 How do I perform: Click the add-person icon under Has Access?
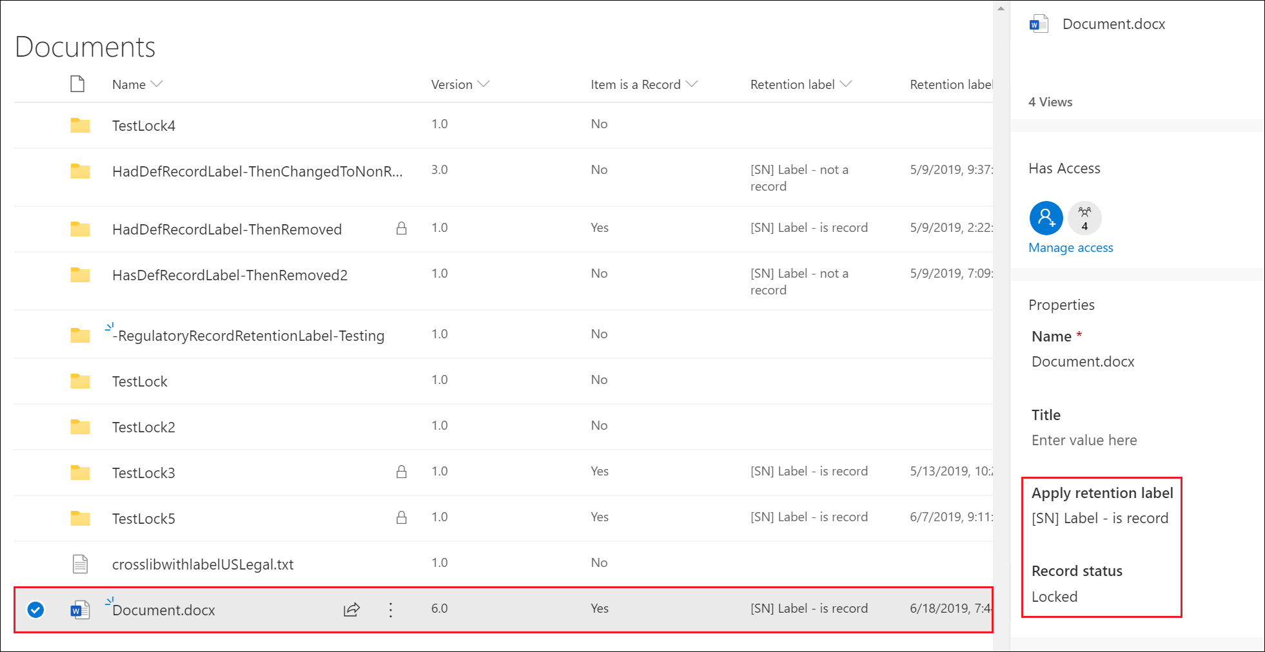point(1046,218)
